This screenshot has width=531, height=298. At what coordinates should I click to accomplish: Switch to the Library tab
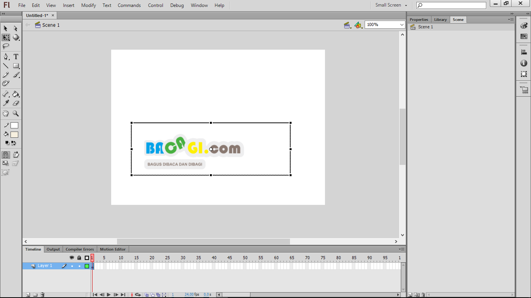click(x=440, y=19)
